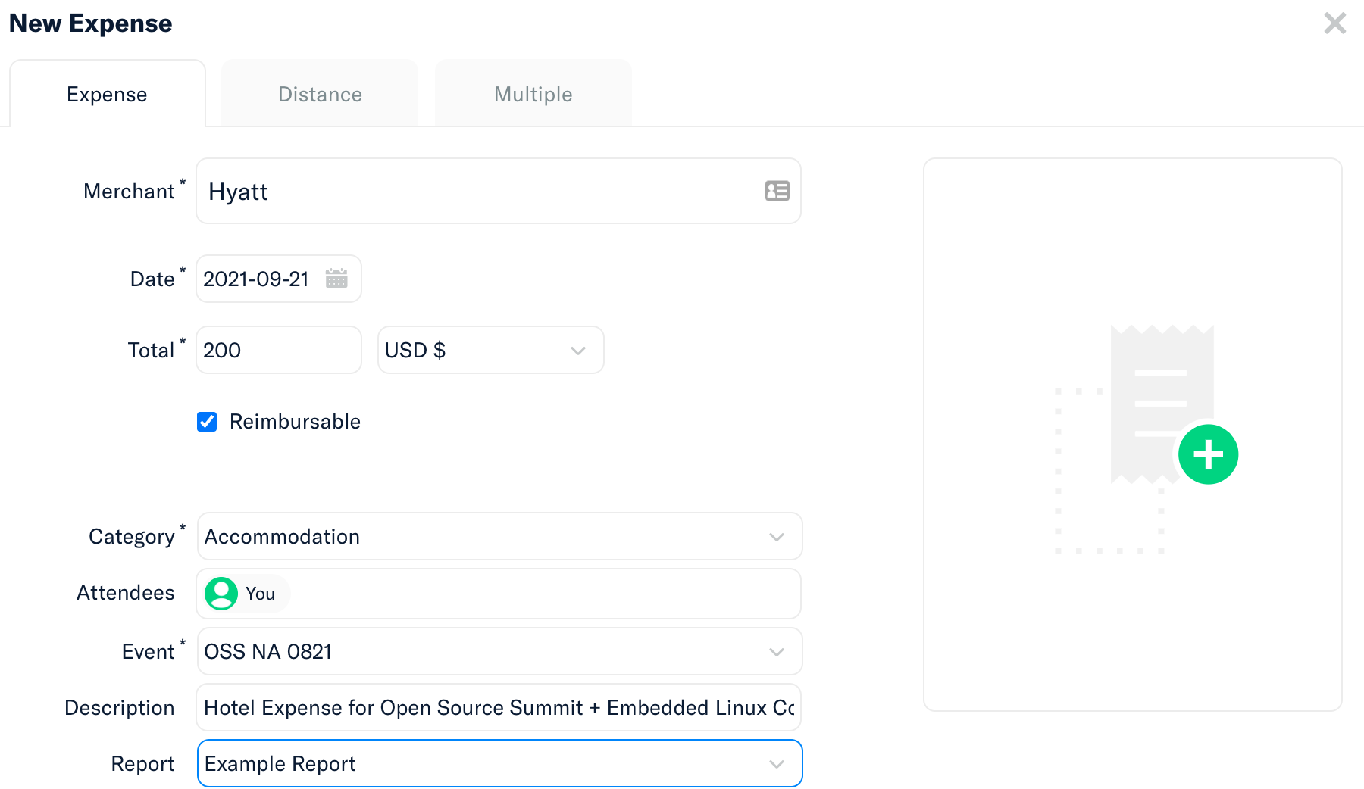Click the merchant contact card icon
This screenshot has width=1364, height=789.
777,191
